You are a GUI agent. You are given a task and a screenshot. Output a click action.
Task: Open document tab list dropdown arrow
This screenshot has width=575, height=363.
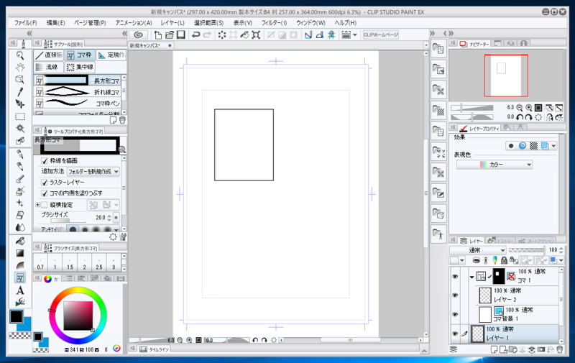pyautogui.click(x=425, y=45)
